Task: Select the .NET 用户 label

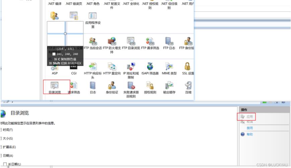Action: 188,4
